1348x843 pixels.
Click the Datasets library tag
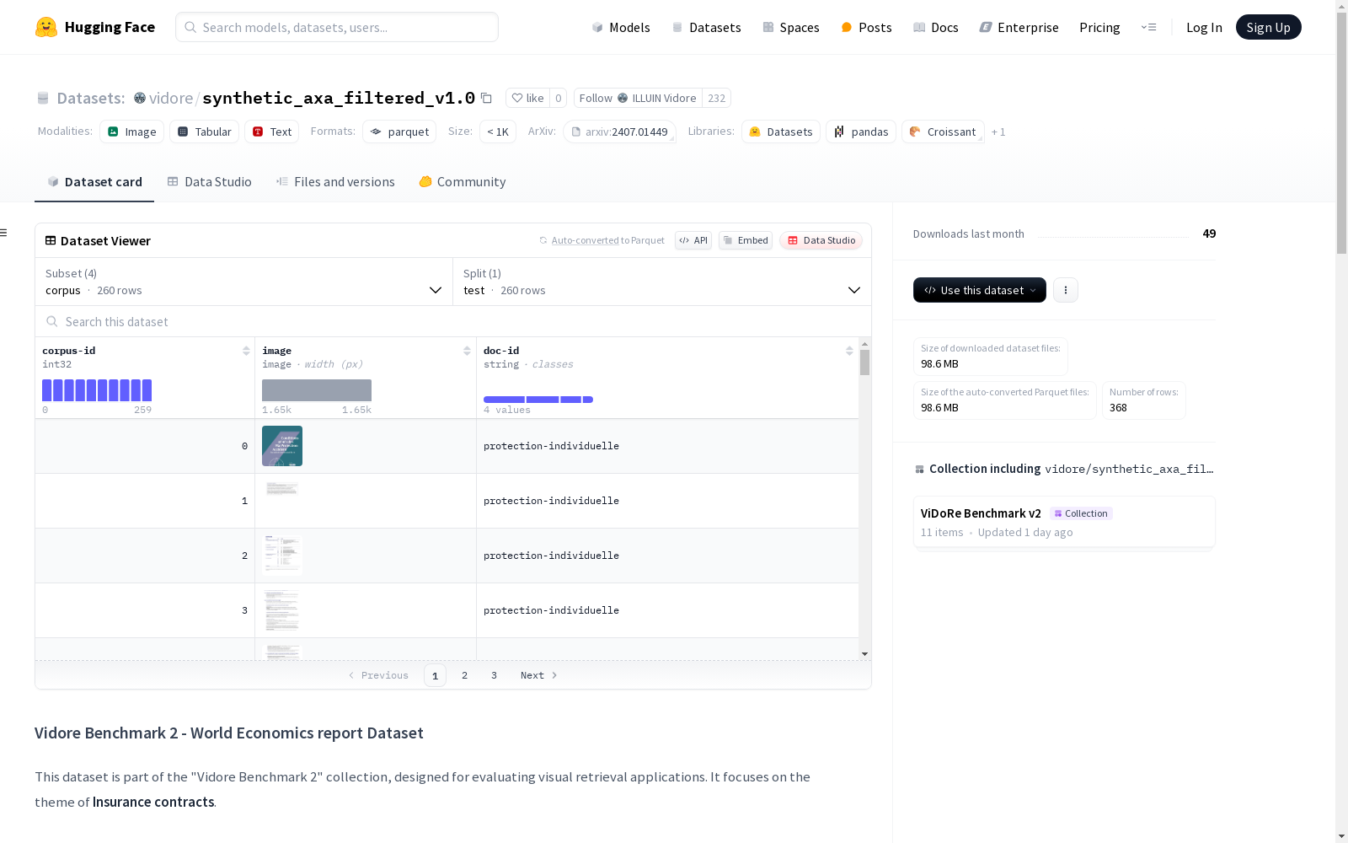point(781,132)
